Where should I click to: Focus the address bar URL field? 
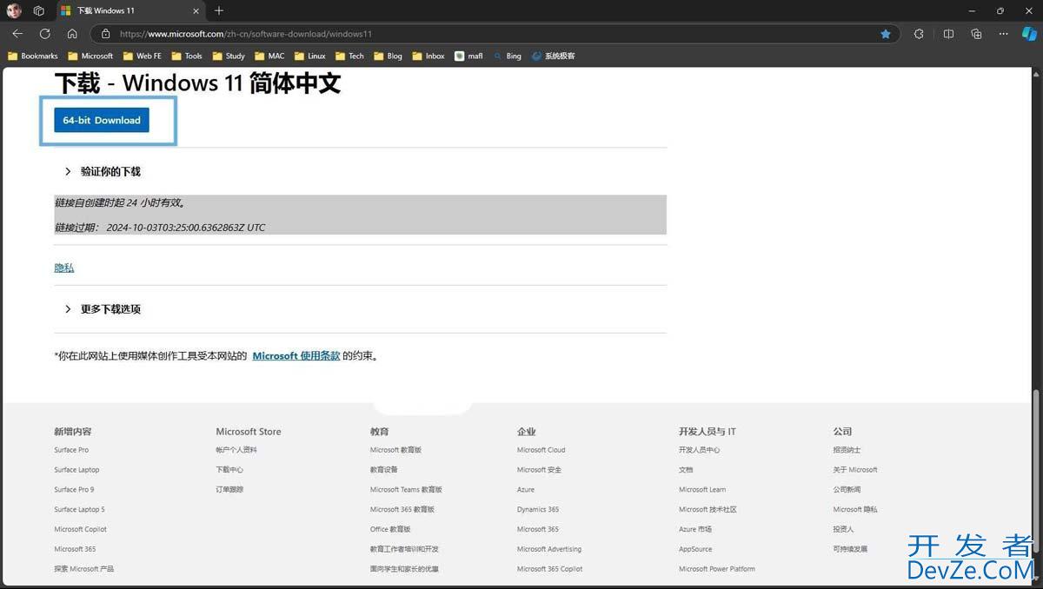click(x=495, y=34)
